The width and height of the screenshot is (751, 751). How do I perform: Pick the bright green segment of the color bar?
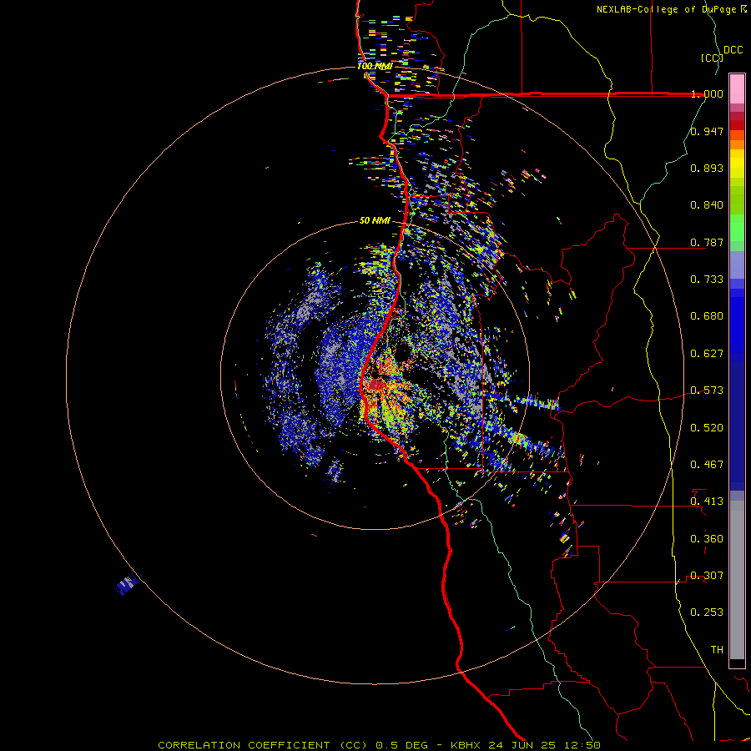[737, 228]
